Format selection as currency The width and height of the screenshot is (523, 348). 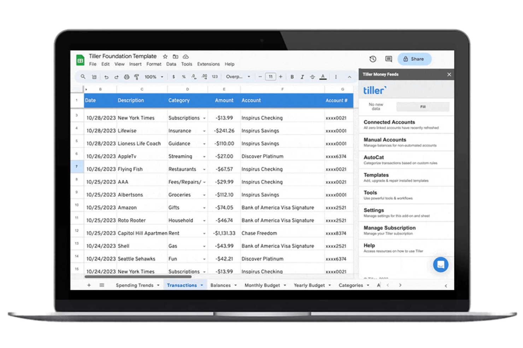173,77
